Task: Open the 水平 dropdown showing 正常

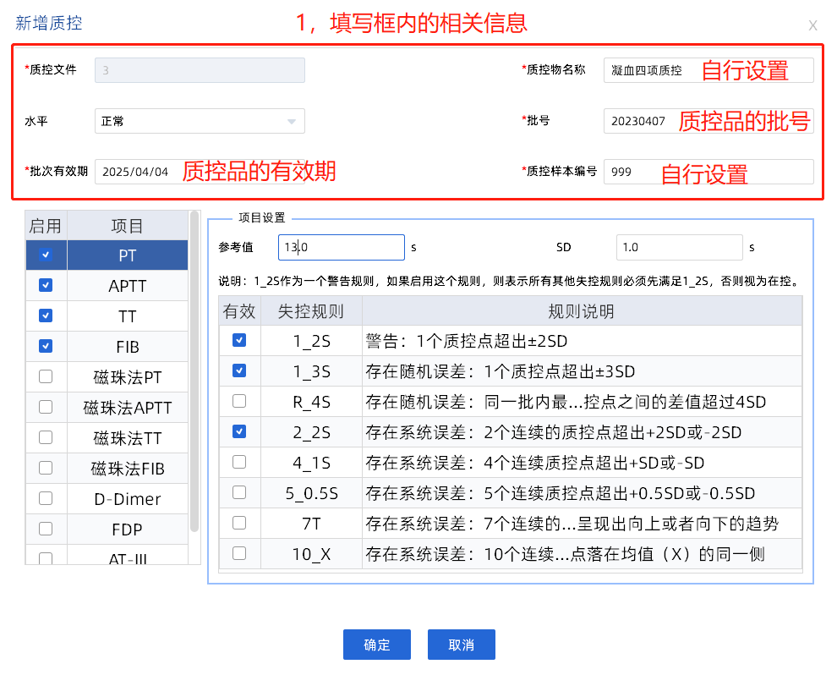Action: [x=200, y=121]
